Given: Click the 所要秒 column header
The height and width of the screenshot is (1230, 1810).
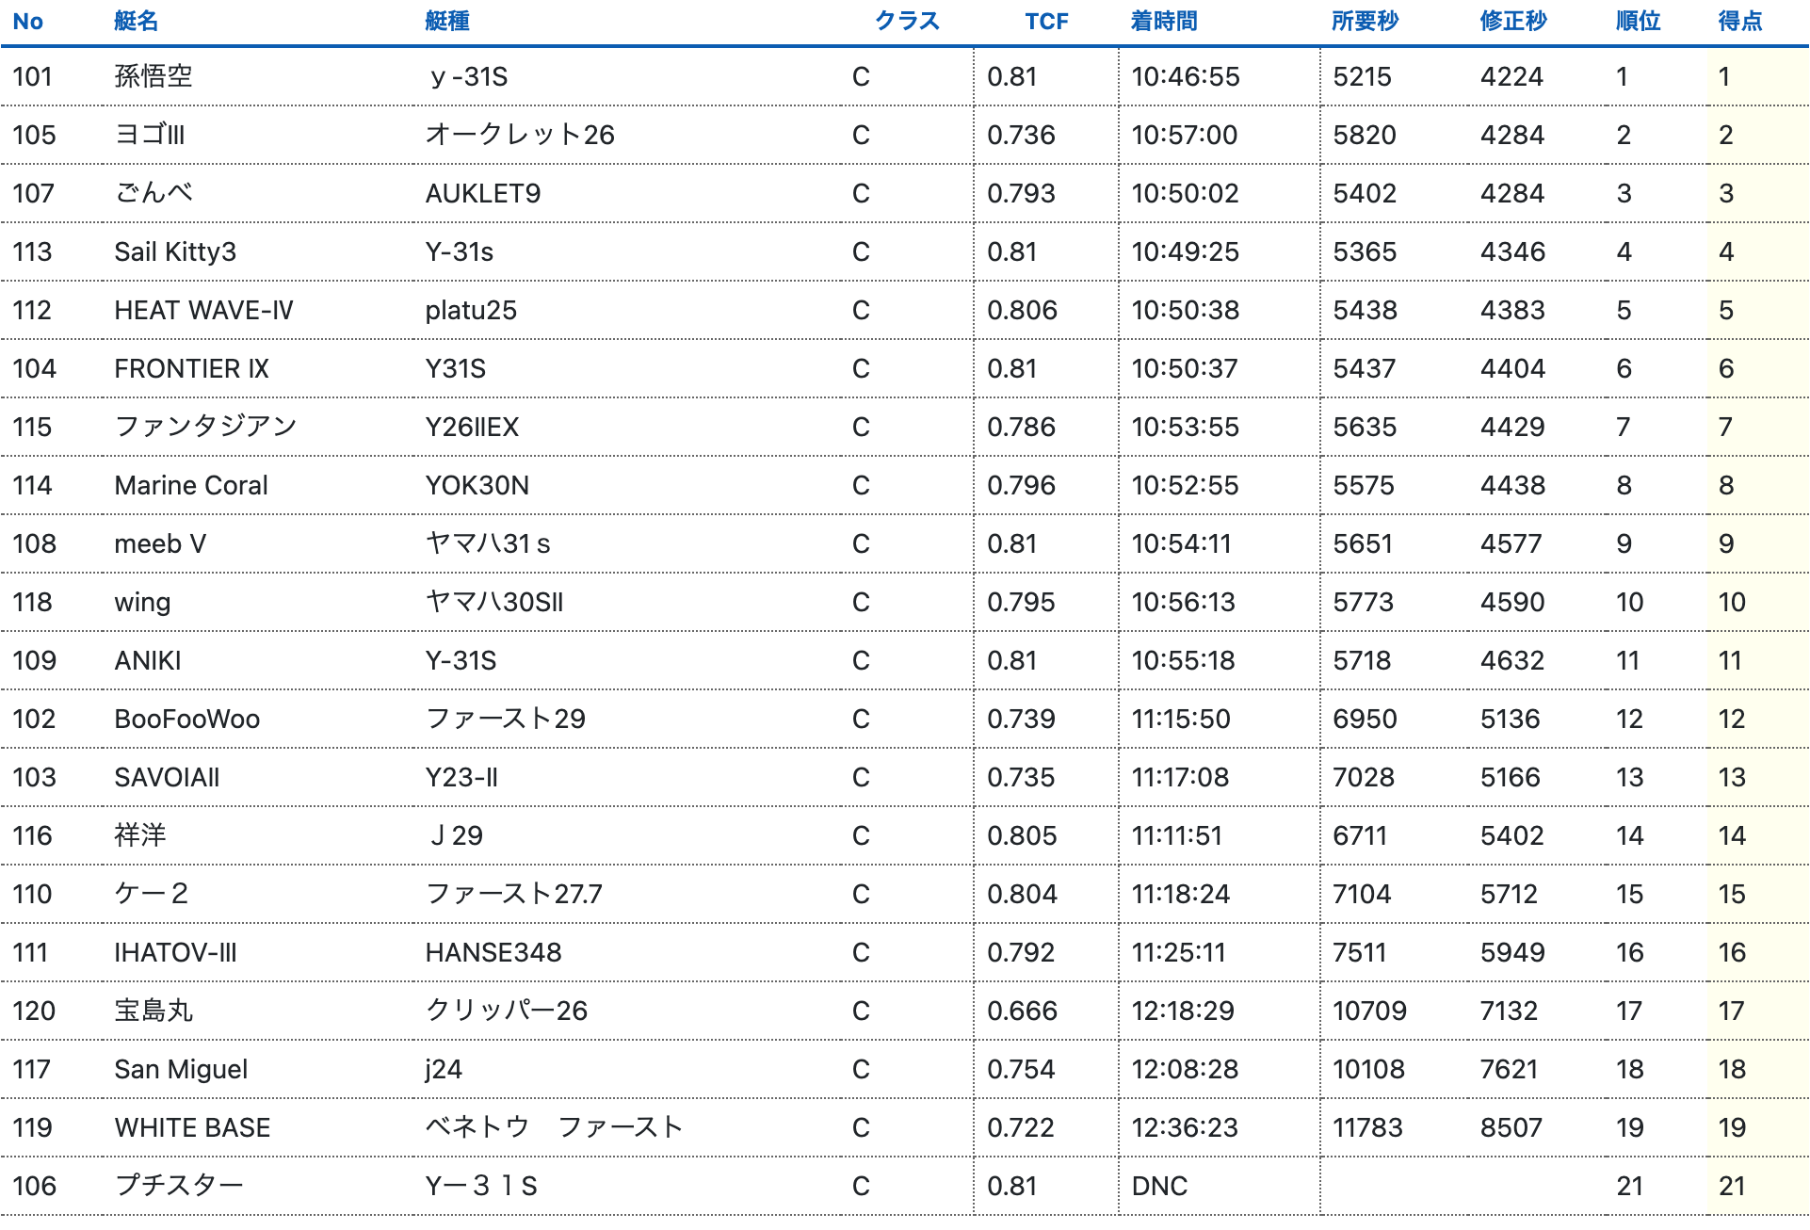Looking at the screenshot, I should (1365, 22).
